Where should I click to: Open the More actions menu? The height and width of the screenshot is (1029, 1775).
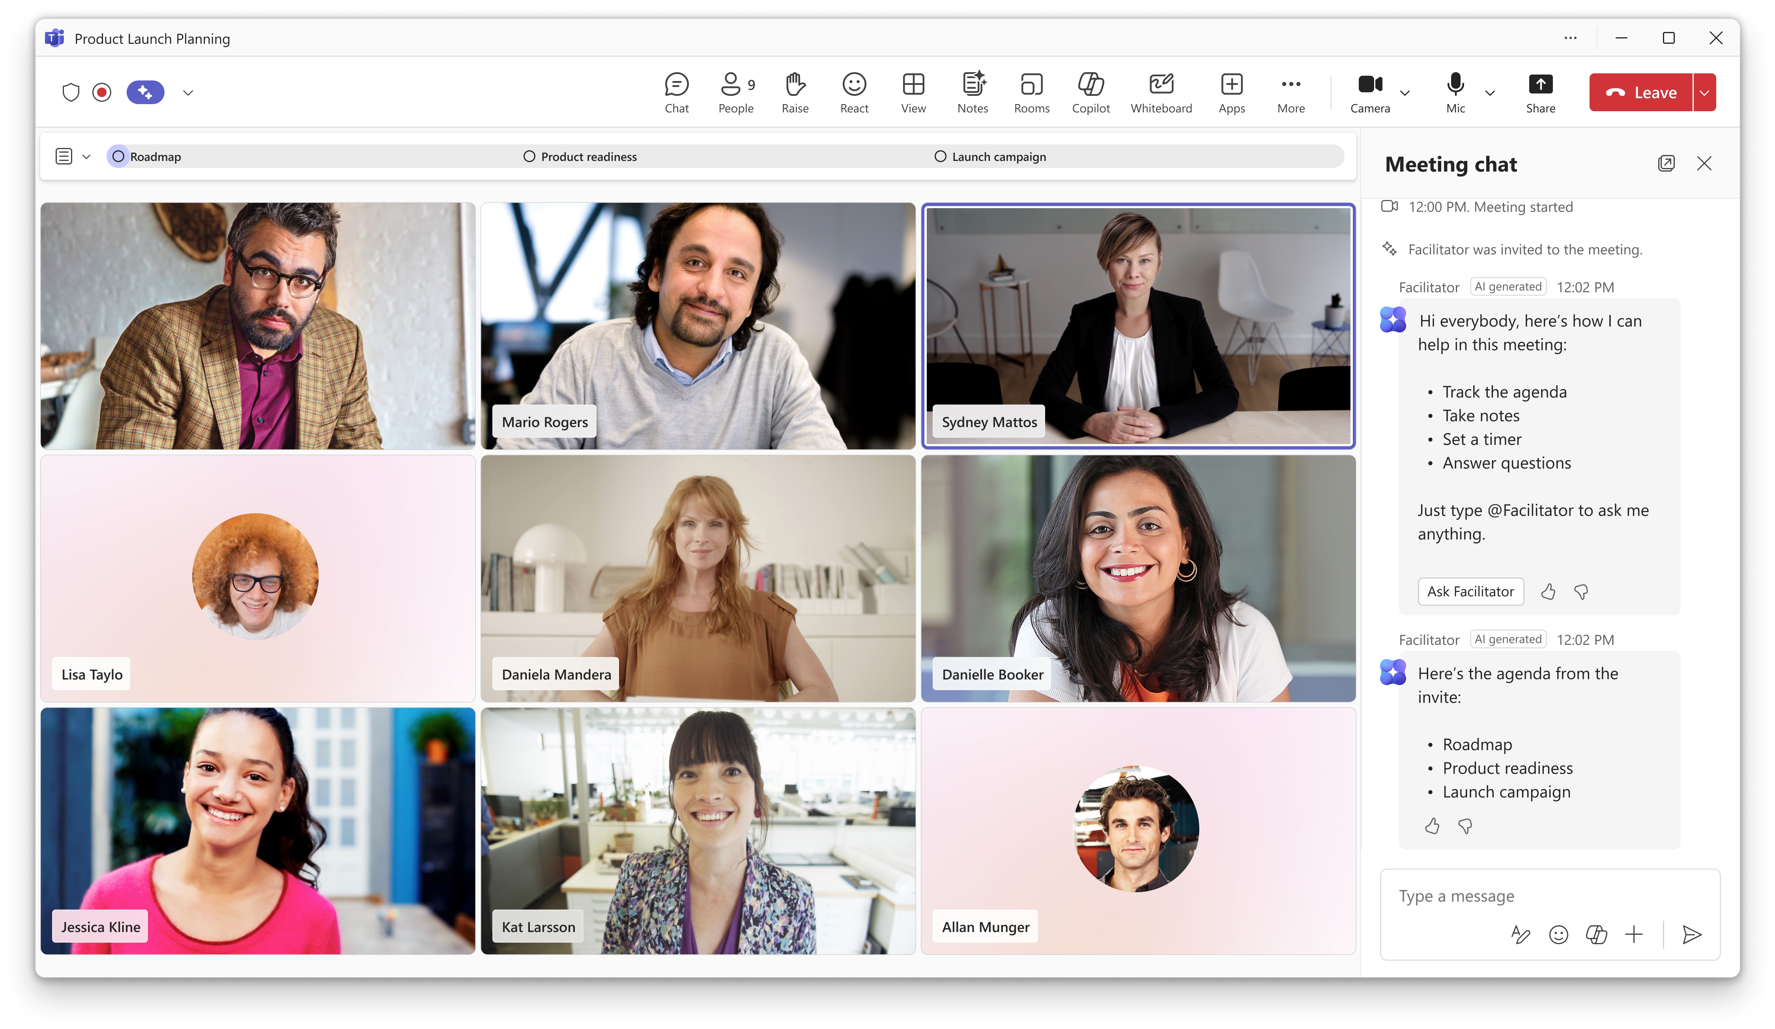click(1291, 92)
